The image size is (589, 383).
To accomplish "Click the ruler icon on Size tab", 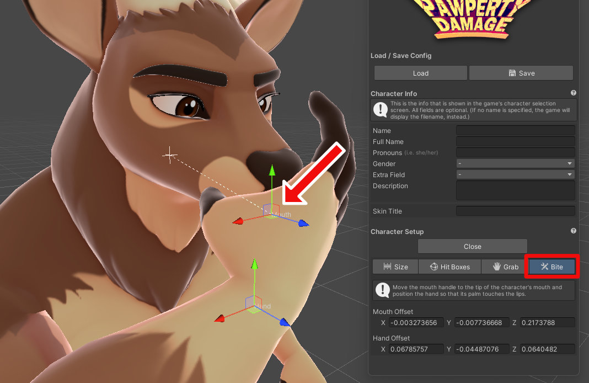I will 387,266.
